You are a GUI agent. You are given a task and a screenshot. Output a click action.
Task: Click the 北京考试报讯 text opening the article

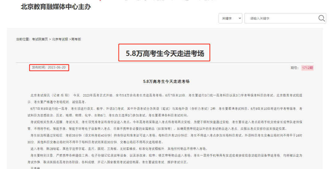point(40,95)
